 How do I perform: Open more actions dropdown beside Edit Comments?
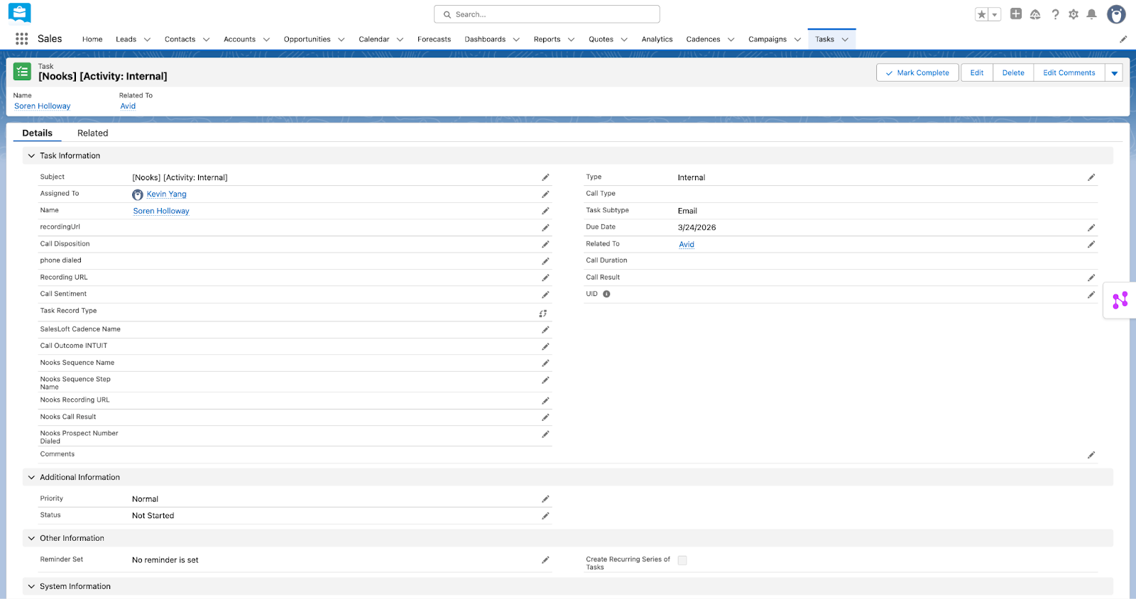click(1114, 73)
